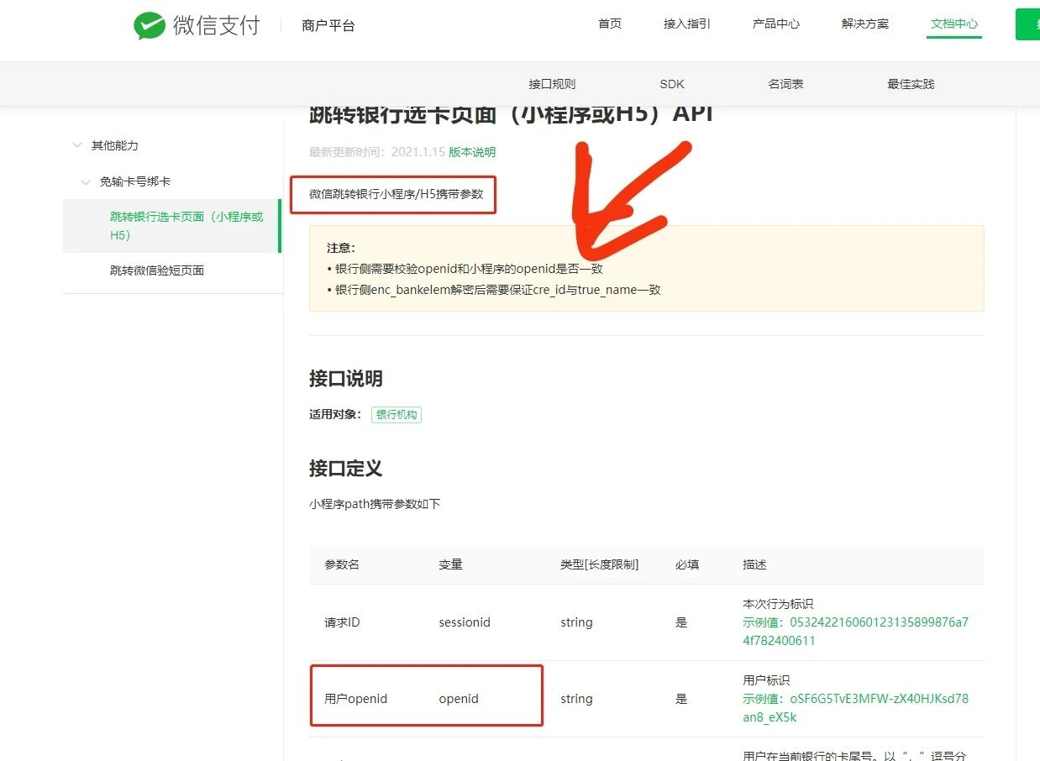Open 跳转微信验短页面 sidebar entry
The image size is (1040, 761).
pos(157,270)
